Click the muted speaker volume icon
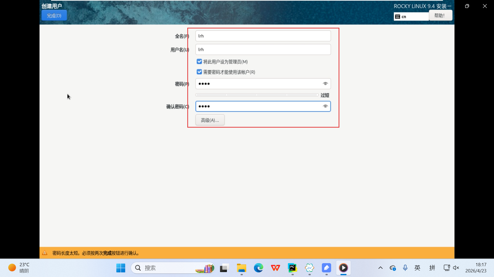 tap(456, 268)
